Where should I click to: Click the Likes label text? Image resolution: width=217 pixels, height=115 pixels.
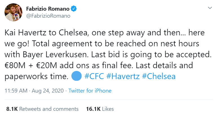(108, 109)
